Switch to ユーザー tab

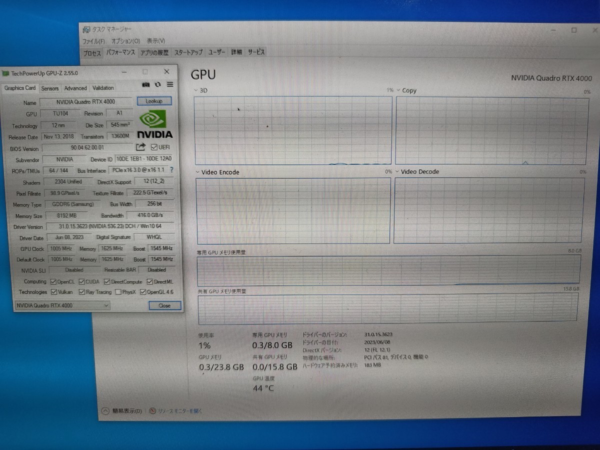point(217,52)
